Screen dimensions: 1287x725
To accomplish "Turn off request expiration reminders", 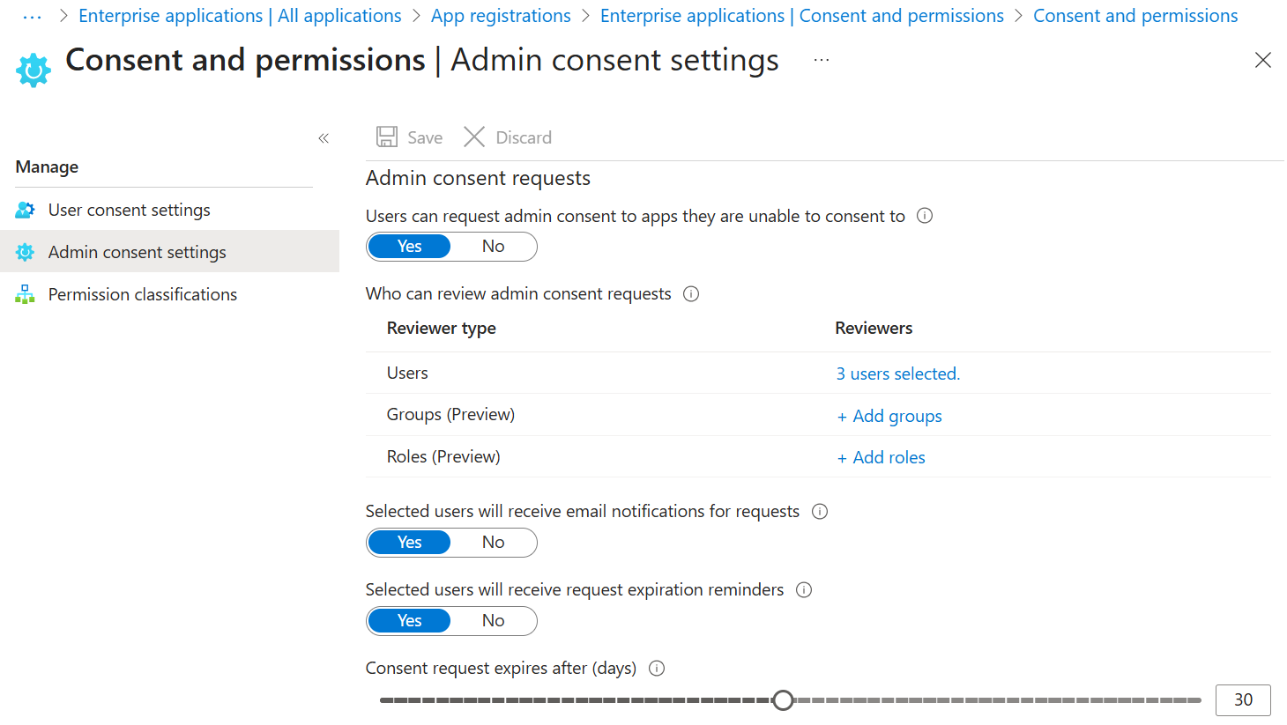I will (493, 620).
